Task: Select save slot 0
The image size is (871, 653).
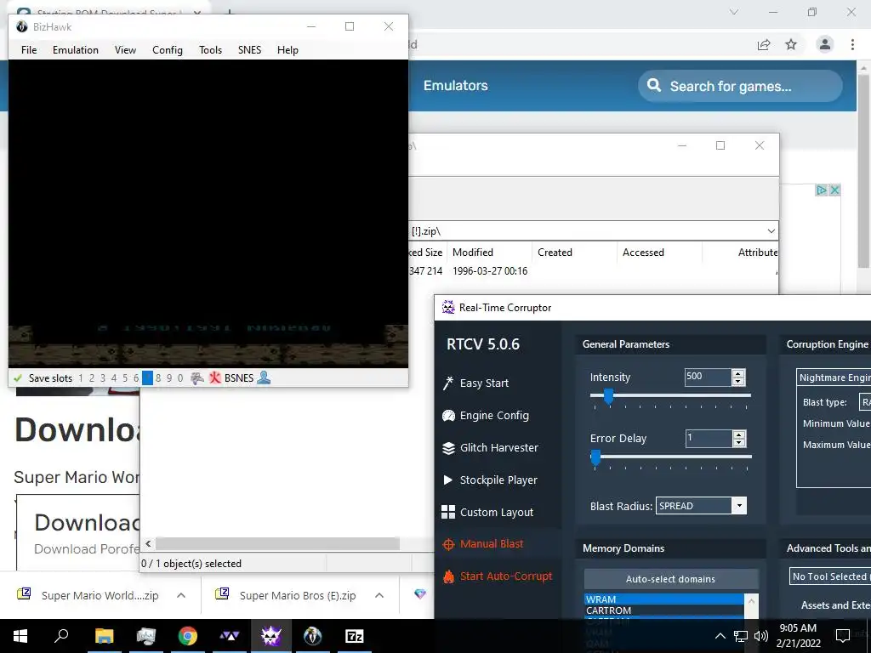Action: [x=180, y=378]
